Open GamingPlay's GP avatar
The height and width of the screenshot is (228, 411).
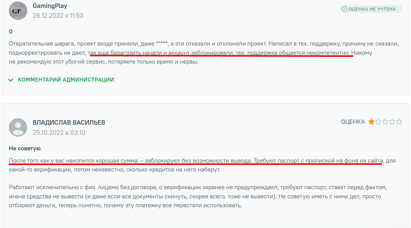click(x=18, y=10)
